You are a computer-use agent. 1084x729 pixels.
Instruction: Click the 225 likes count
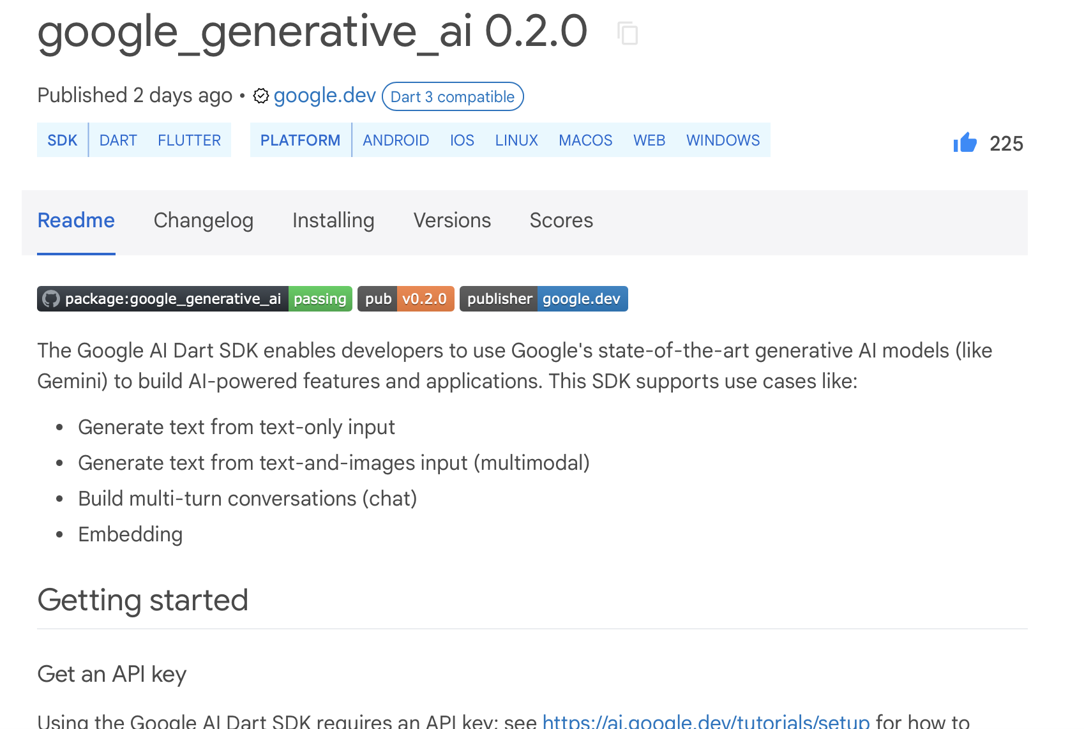click(1006, 144)
